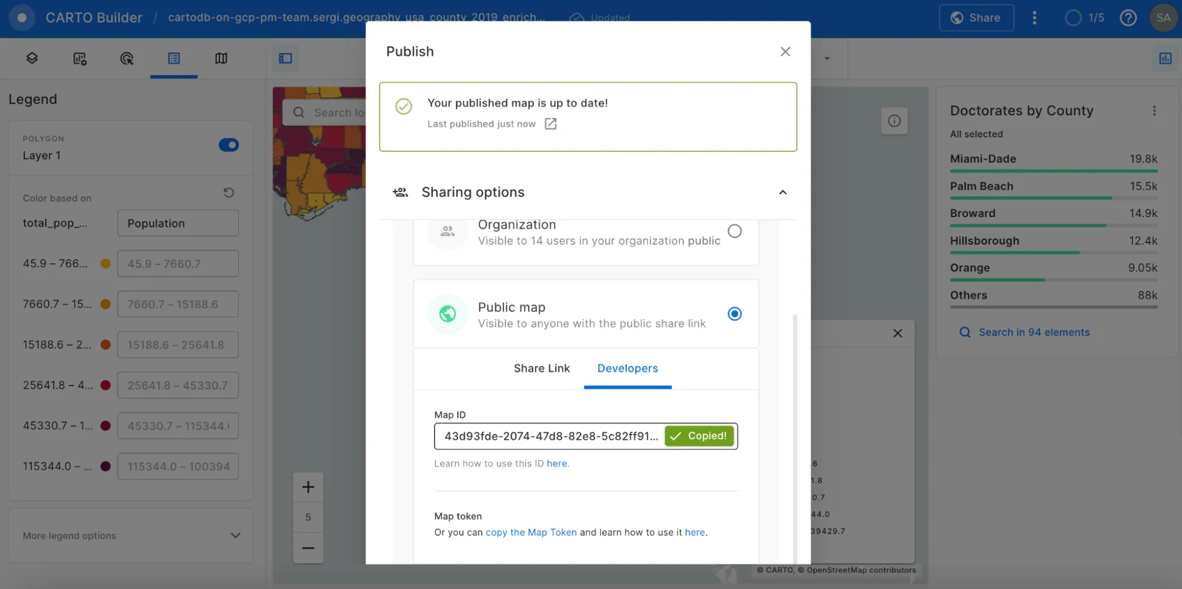Open the three-dot menu in top bar

pyautogui.click(x=1035, y=18)
